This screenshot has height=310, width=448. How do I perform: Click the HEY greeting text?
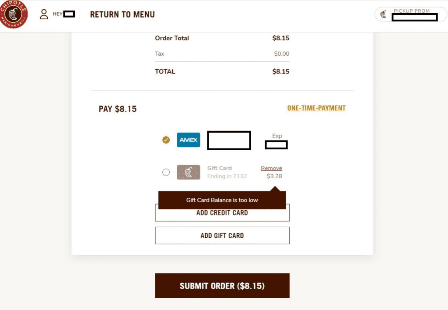coord(58,14)
